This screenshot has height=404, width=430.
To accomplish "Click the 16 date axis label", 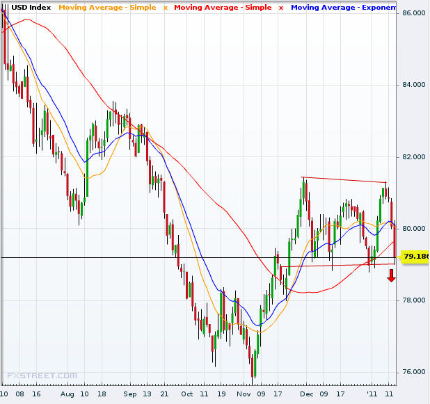I will (x=36, y=394).
